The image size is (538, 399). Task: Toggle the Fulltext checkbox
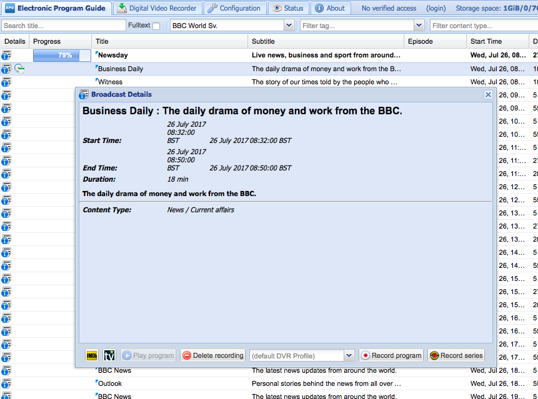tap(156, 26)
